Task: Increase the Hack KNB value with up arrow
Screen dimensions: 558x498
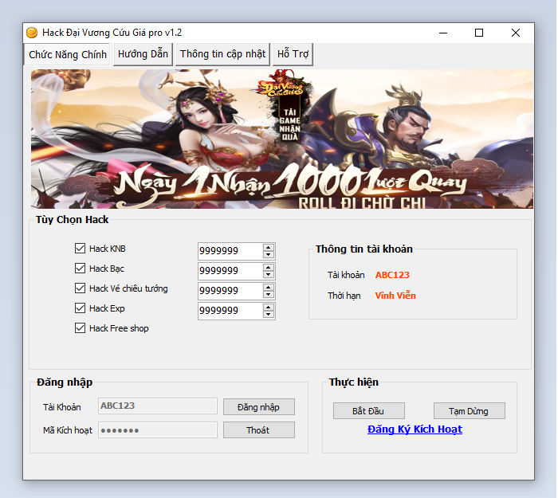Action: coord(269,247)
